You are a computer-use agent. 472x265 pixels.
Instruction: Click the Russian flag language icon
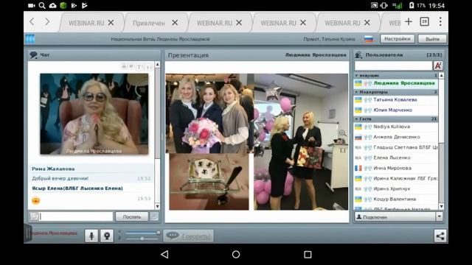tap(369, 39)
